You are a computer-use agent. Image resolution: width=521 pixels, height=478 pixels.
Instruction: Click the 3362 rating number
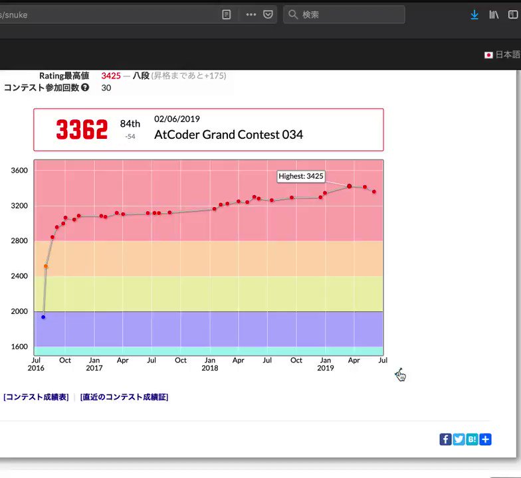click(82, 129)
